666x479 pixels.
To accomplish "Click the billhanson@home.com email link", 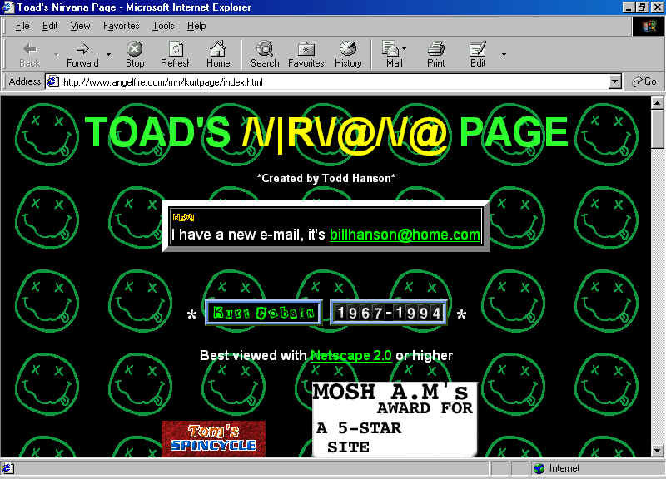I will [405, 235].
